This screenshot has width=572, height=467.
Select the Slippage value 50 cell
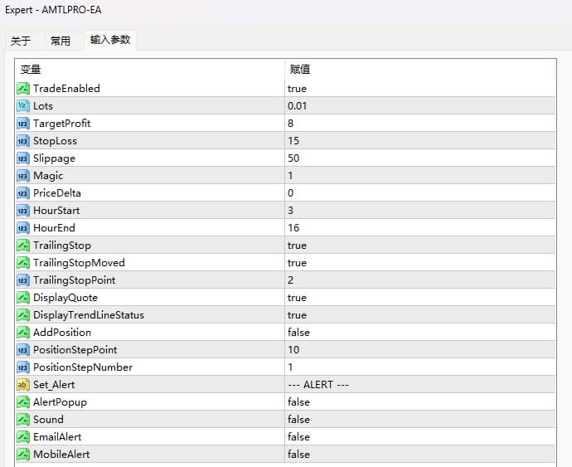click(293, 158)
